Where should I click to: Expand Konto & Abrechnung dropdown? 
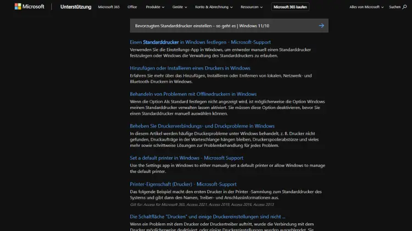coord(214,7)
